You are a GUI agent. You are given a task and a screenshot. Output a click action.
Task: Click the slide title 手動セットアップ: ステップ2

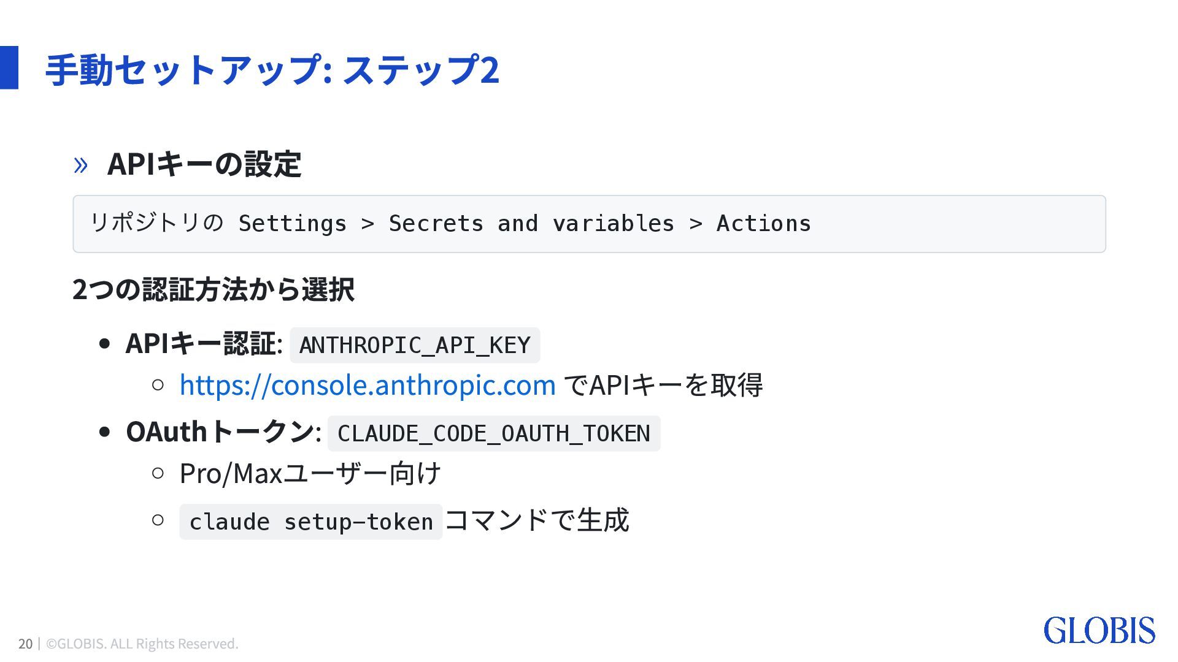(272, 69)
